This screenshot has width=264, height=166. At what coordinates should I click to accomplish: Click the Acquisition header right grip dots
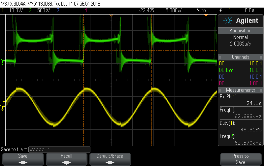tap(261, 31)
